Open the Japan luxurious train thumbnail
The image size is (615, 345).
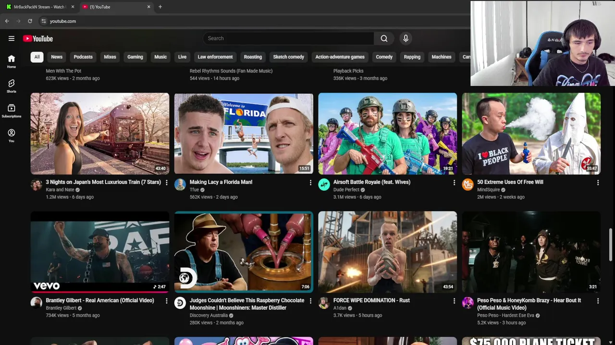click(100, 134)
